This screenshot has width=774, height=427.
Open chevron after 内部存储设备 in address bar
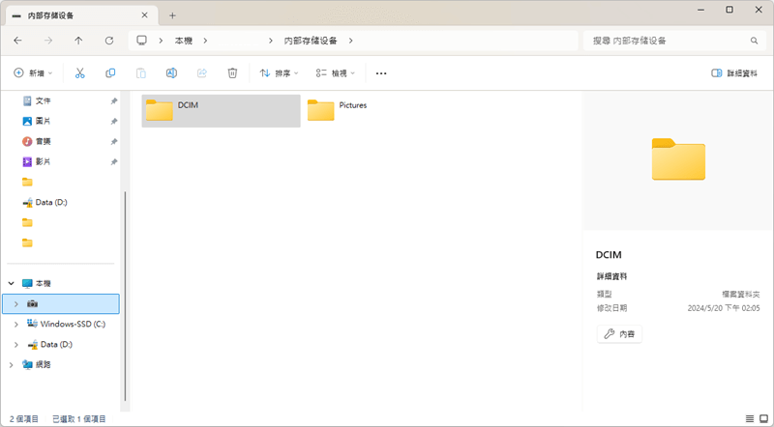point(350,41)
